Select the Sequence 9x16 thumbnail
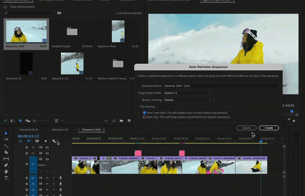 tap(118, 31)
